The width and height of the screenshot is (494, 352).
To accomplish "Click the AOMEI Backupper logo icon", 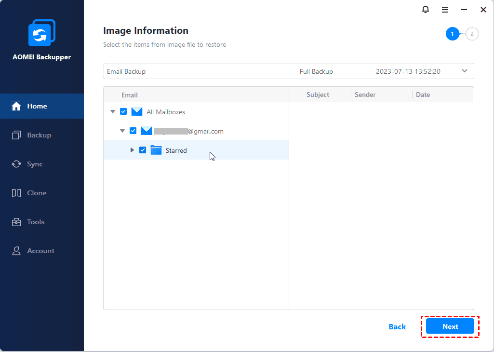I will tap(42, 33).
